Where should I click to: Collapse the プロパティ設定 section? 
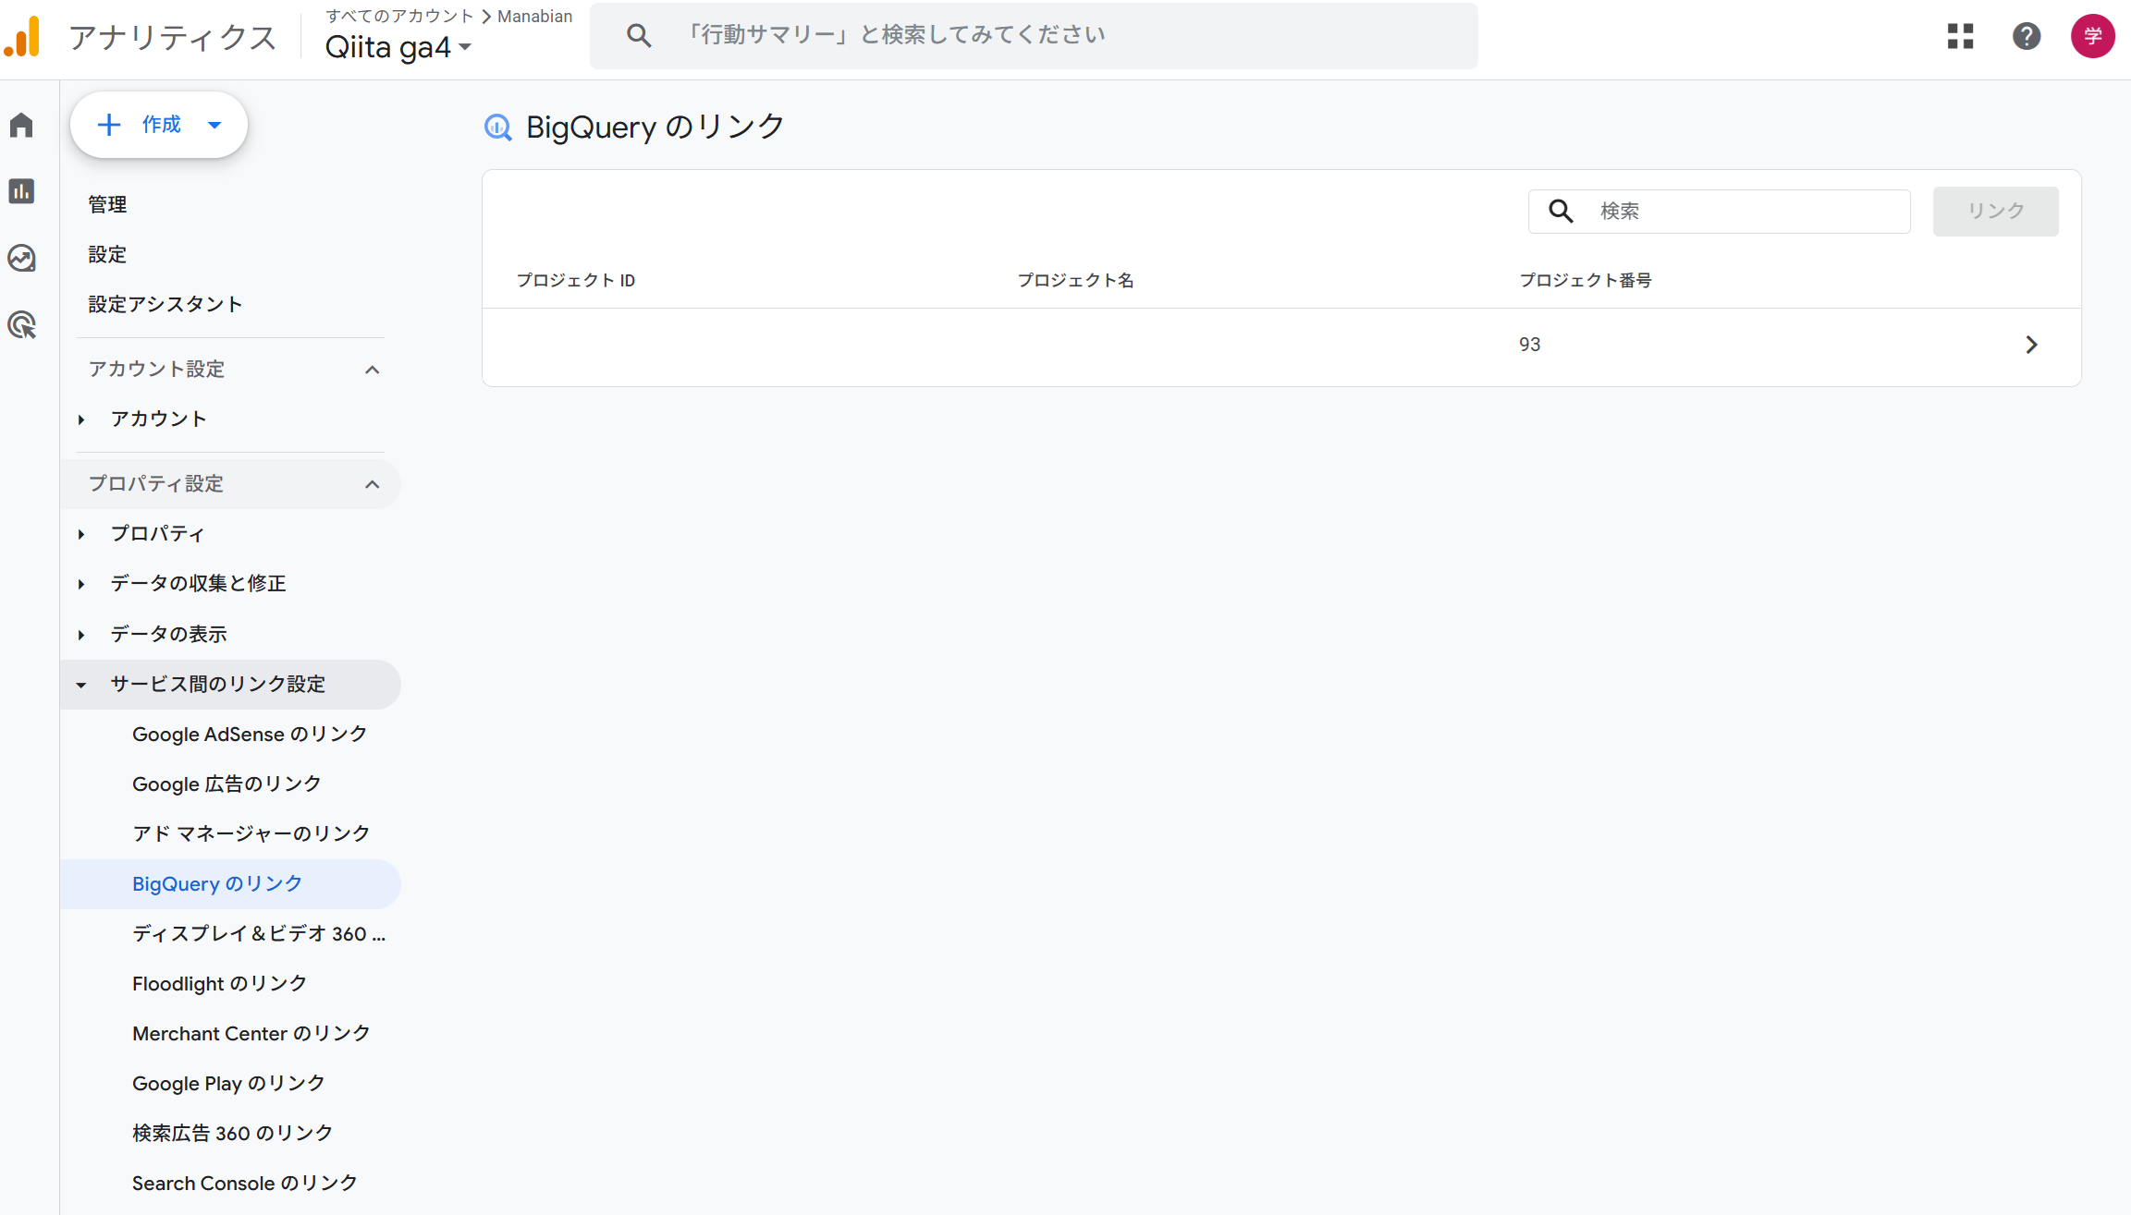pyautogui.click(x=373, y=484)
